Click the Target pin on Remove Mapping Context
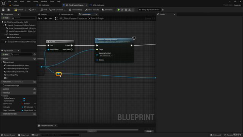 pyautogui.click(x=97, y=49)
